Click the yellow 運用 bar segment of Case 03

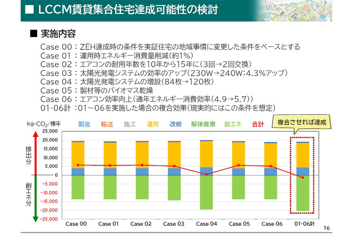coord(174,155)
